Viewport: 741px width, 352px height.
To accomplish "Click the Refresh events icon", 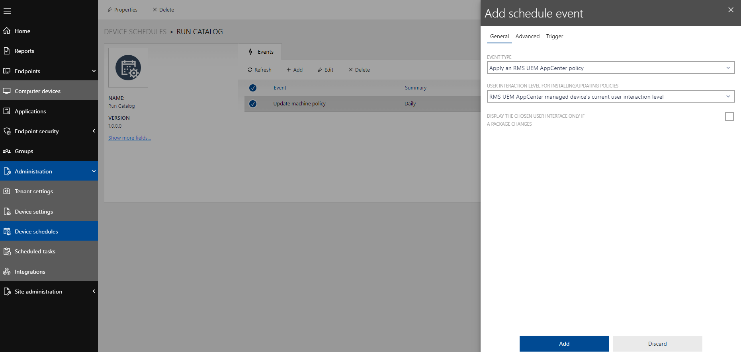I will [x=250, y=70].
